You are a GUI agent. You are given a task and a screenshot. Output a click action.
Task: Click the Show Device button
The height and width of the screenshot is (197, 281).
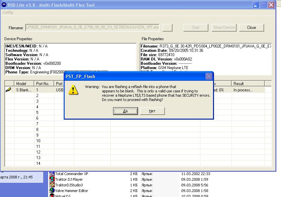click(224, 28)
